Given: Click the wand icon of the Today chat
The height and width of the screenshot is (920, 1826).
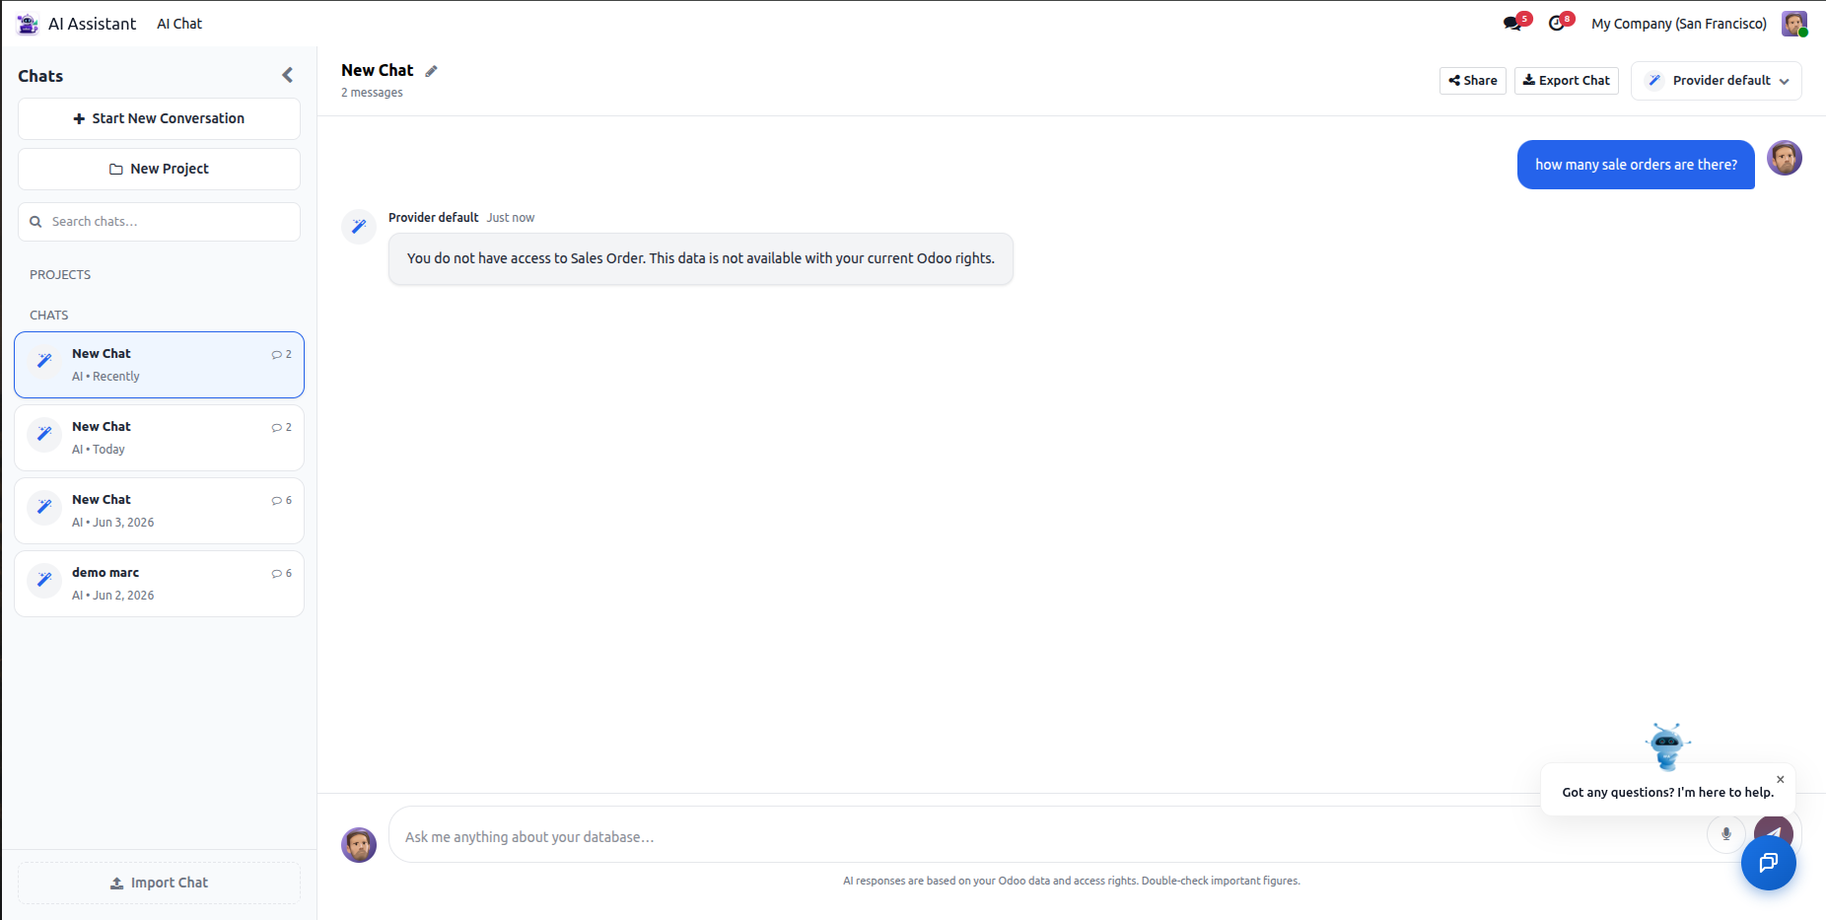Looking at the screenshot, I should click(44, 434).
